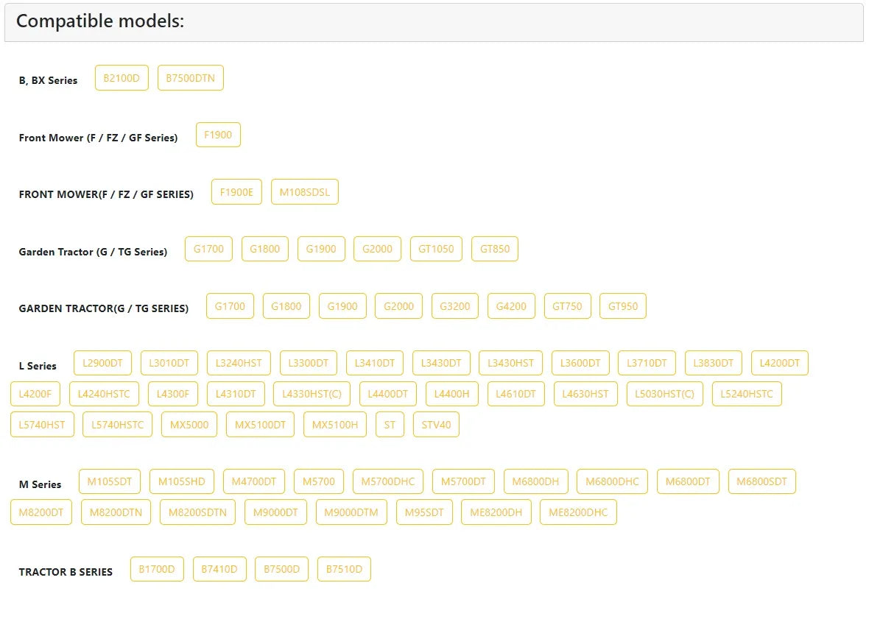Select the L3300DT model tag
Image resolution: width=869 pixels, height=636 pixels.
click(308, 363)
